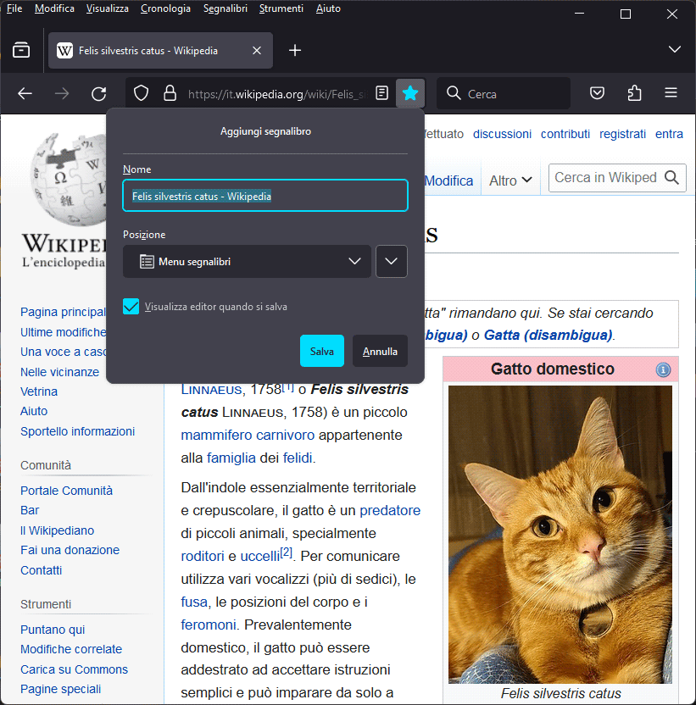
Task: Click the bookmark star icon in address bar
Action: click(409, 93)
